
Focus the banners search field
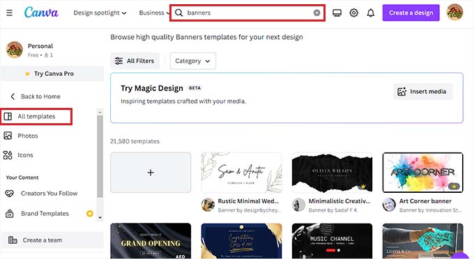[x=247, y=13]
